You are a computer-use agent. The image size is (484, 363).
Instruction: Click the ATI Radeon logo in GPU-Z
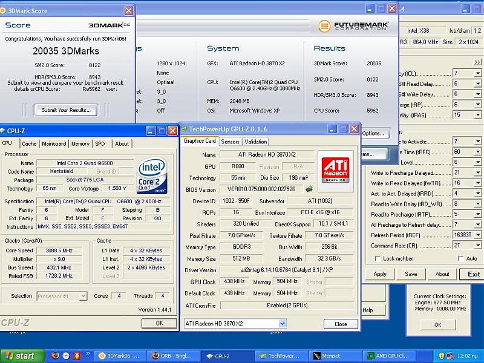click(x=335, y=171)
